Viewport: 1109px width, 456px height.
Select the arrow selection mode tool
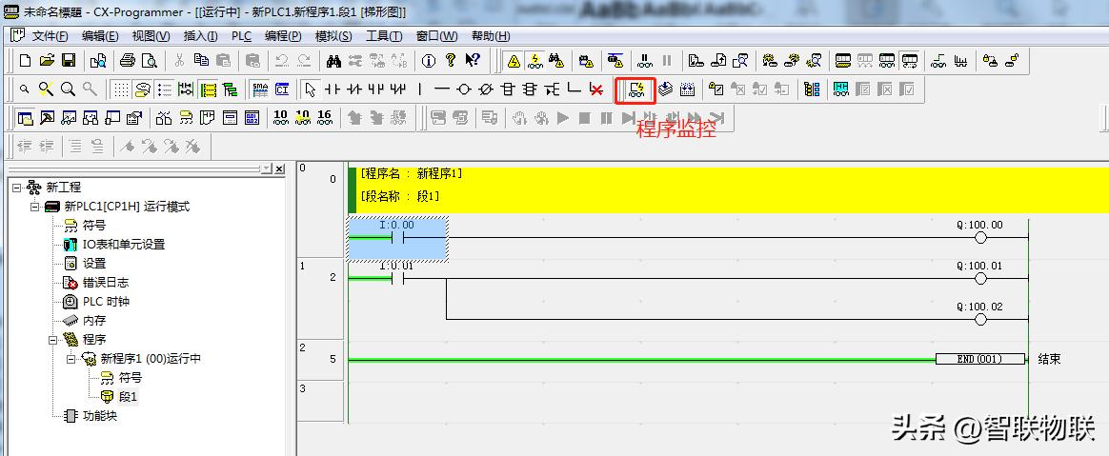coord(310,89)
